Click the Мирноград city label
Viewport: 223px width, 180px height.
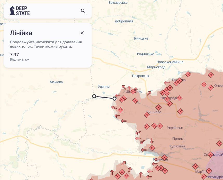(156, 67)
